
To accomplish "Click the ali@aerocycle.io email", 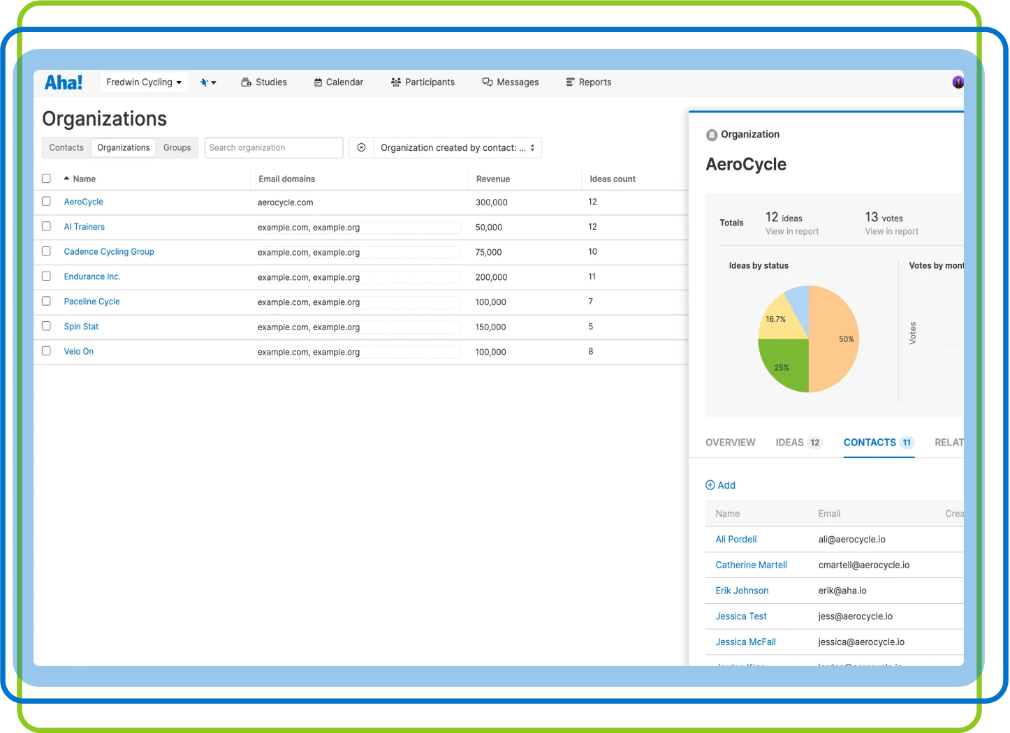I will pos(852,540).
